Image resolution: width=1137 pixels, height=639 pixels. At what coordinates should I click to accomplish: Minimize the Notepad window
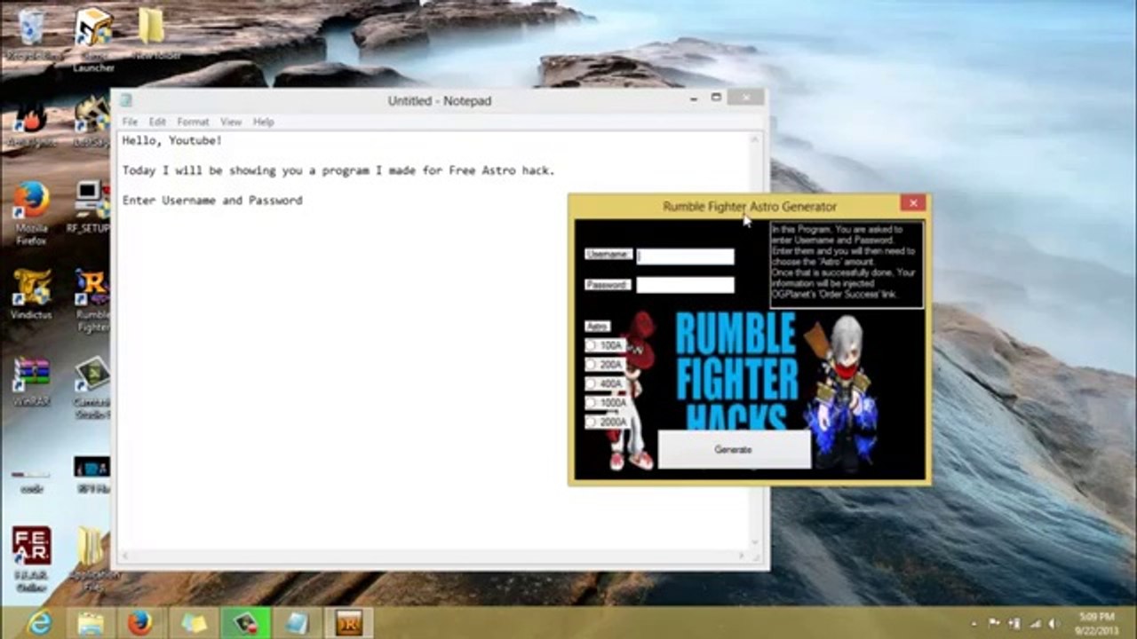click(x=695, y=98)
